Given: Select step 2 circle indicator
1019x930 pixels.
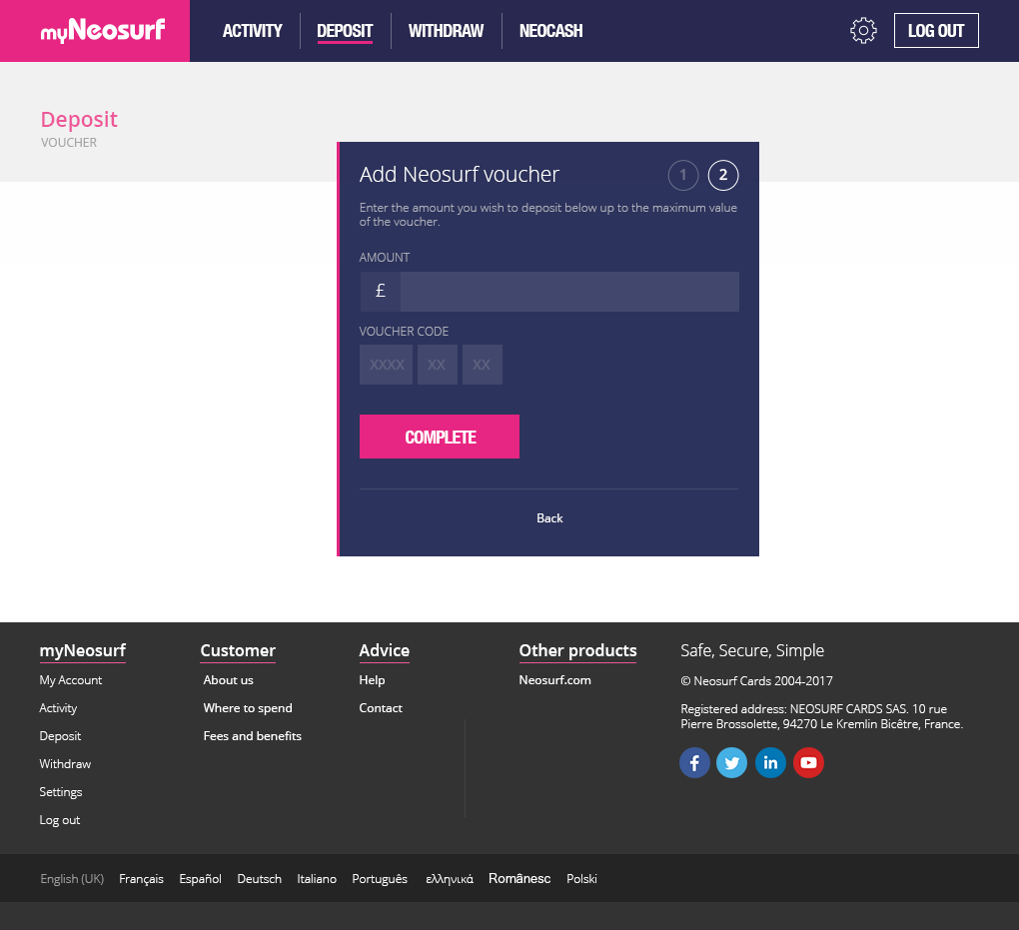Looking at the screenshot, I should (722, 175).
